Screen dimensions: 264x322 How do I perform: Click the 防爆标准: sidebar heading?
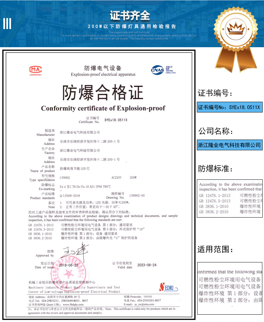(x=216, y=169)
